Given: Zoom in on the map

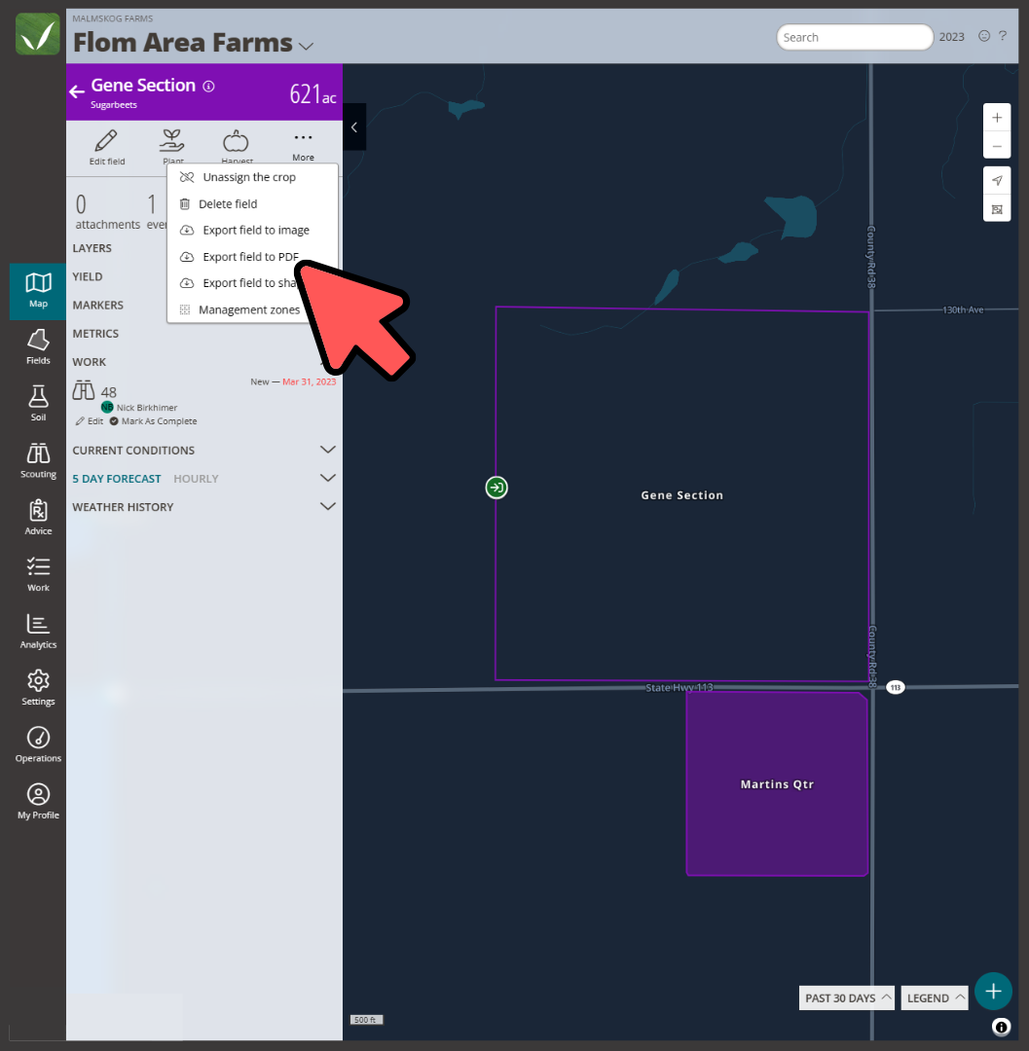Looking at the screenshot, I should [997, 118].
